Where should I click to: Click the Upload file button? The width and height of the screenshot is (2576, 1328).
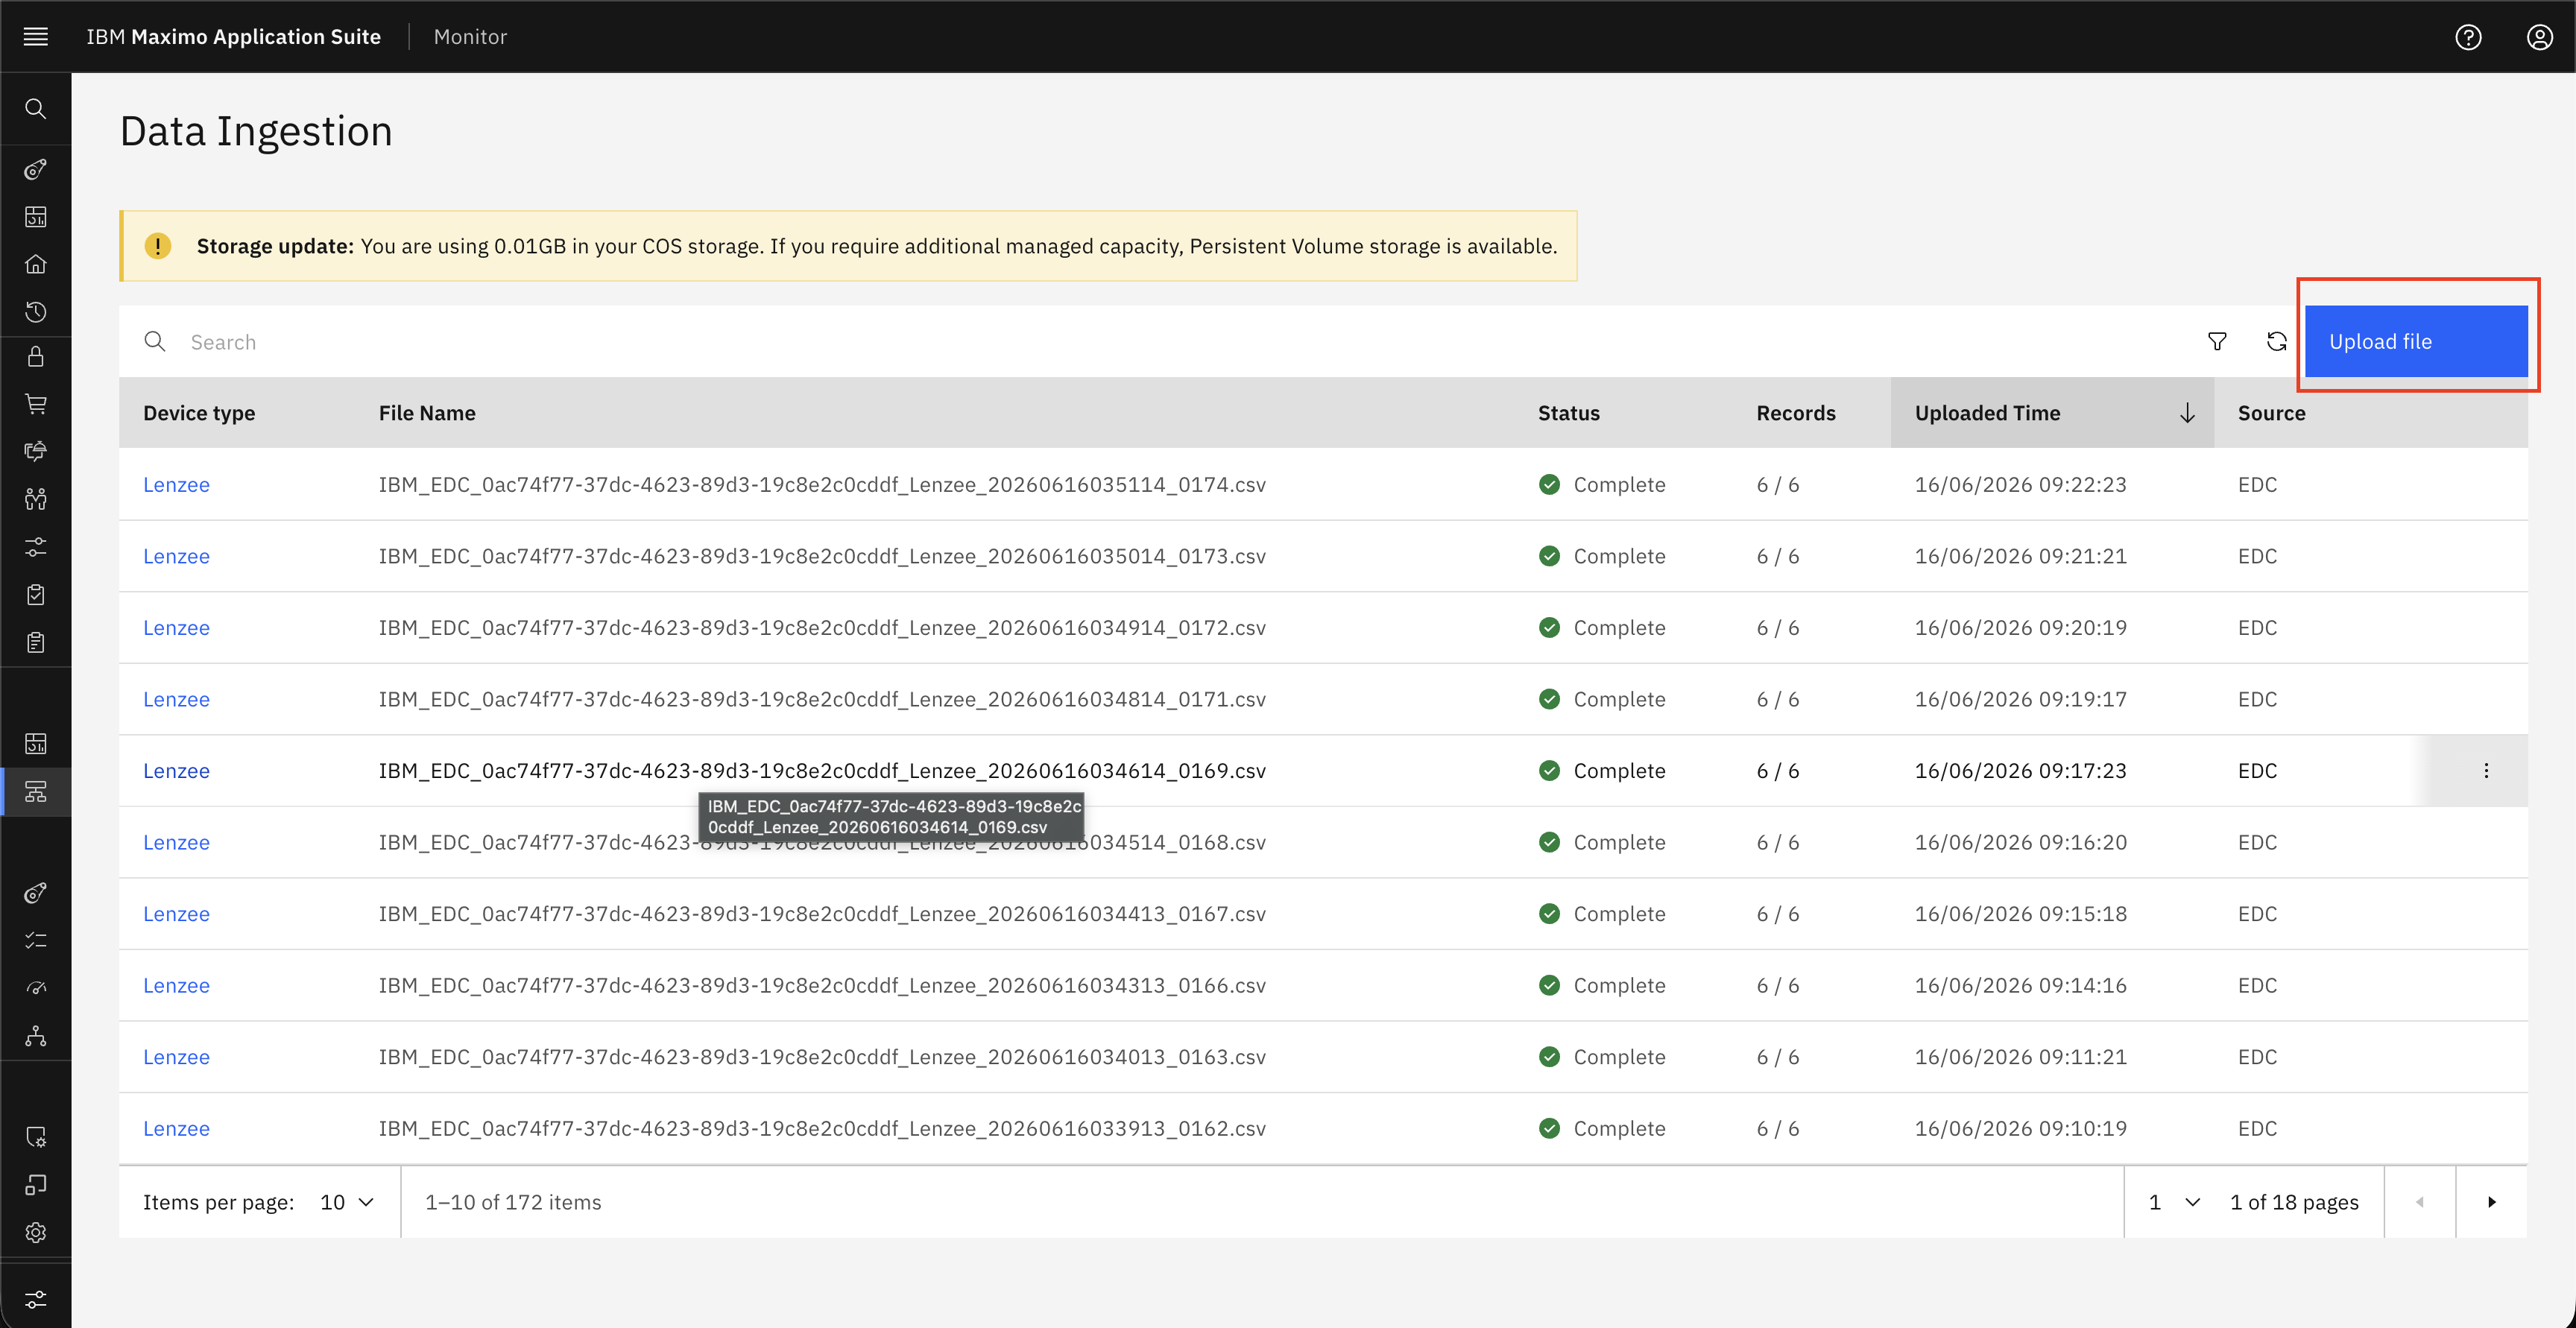click(x=2416, y=342)
